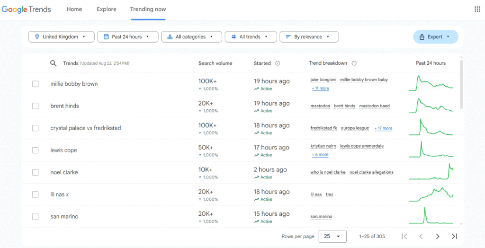Viewport: 485px width, 248px height.
Task: Click the '+ 11 more' breakdown link
Action: [x=320, y=89]
